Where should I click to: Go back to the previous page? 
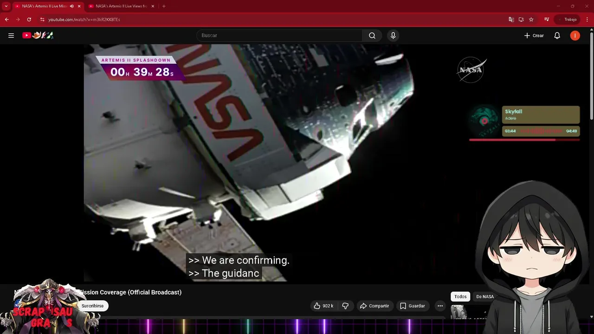[6, 19]
